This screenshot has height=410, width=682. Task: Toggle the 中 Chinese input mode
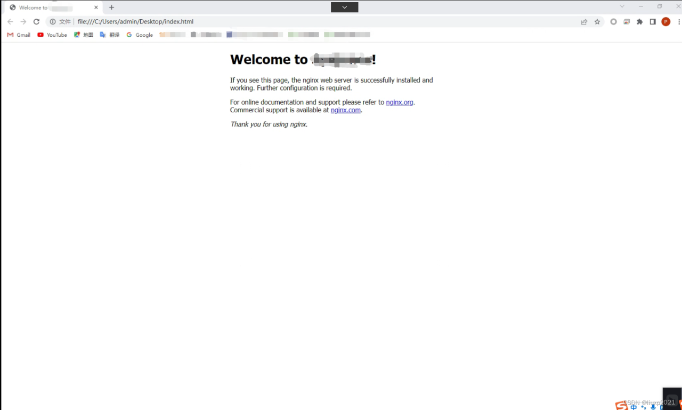coord(634,407)
